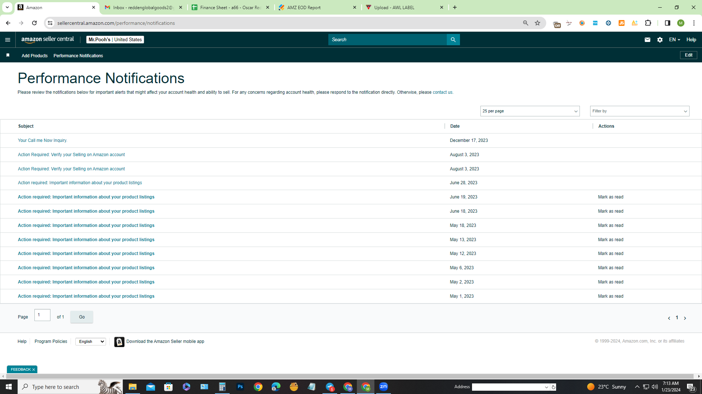Image resolution: width=702 pixels, height=394 pixels.
Task: Click the page number input field
Action: pyautogui.click(x=42, y=315)
